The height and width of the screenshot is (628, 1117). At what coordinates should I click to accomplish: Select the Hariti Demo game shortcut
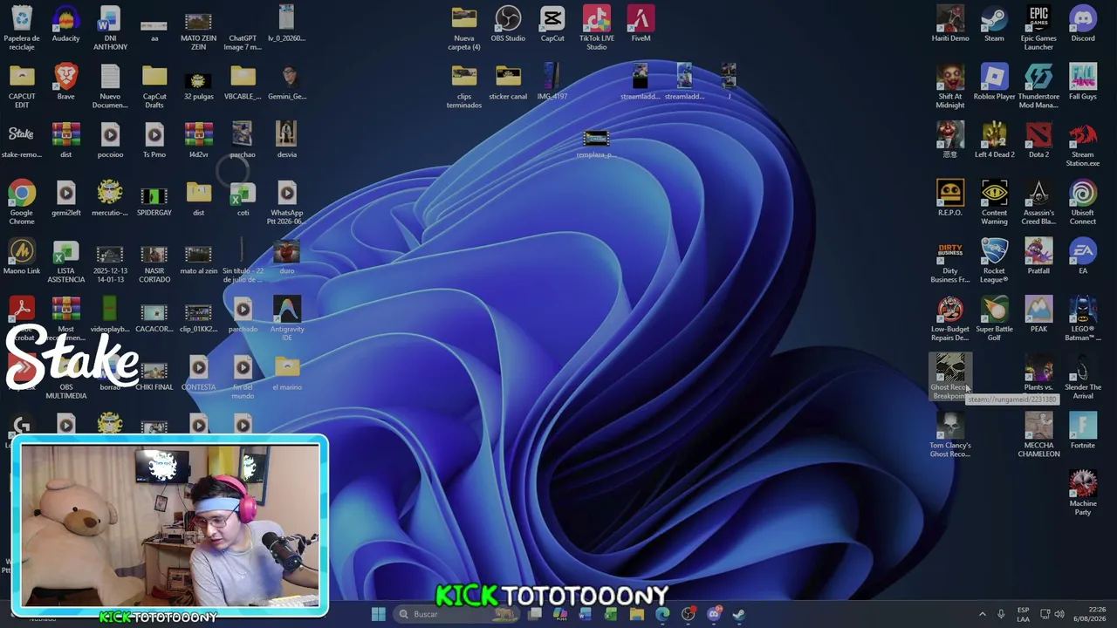coord(950,24)
